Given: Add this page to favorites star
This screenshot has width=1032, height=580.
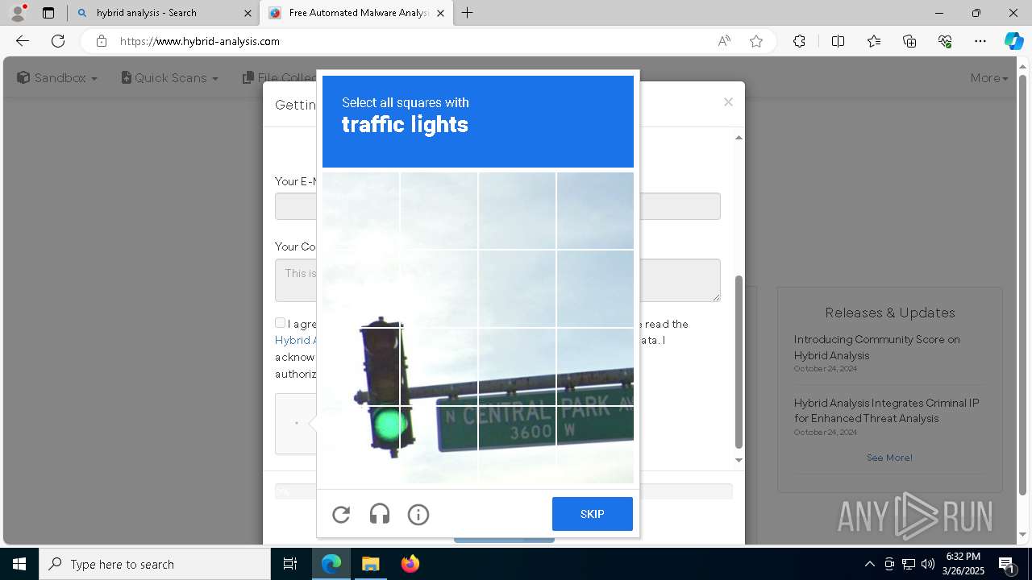Looking at the screenshot, I should tap(756, 41).
